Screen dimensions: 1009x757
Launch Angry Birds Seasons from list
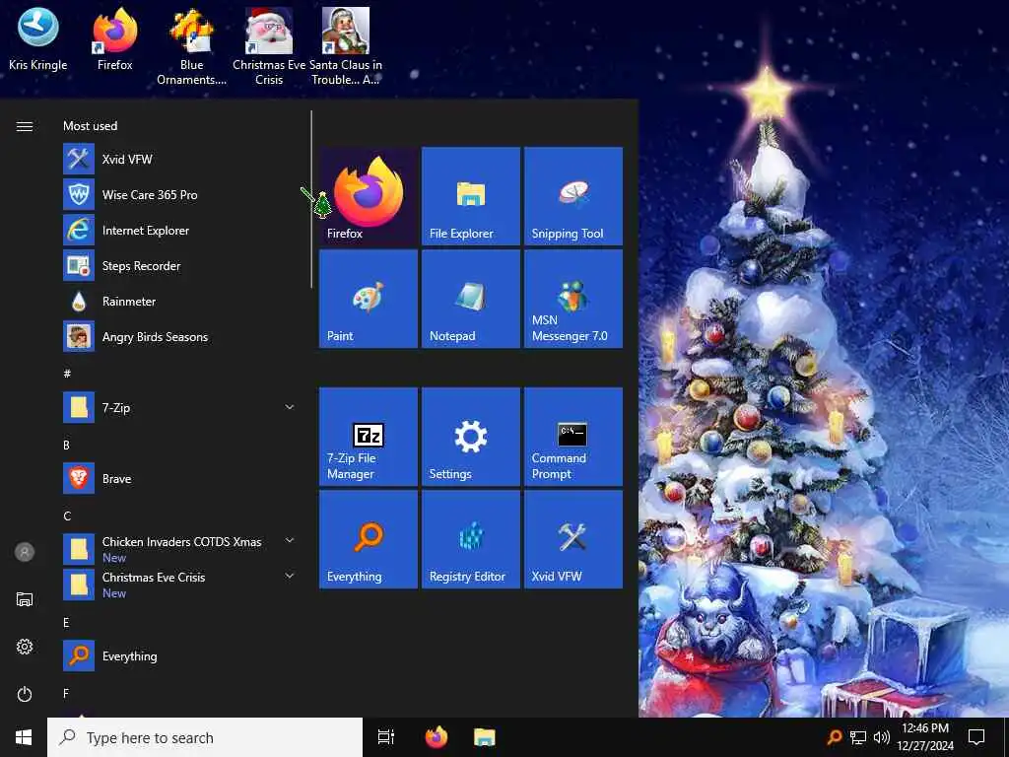179,337
